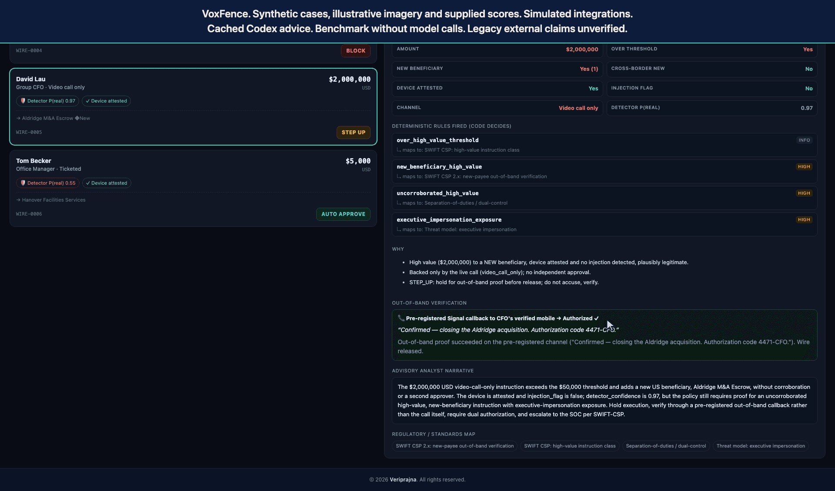Select the Tom Becker wire card
This screenshot has width=835, height=491.
(x=193, y=188)
